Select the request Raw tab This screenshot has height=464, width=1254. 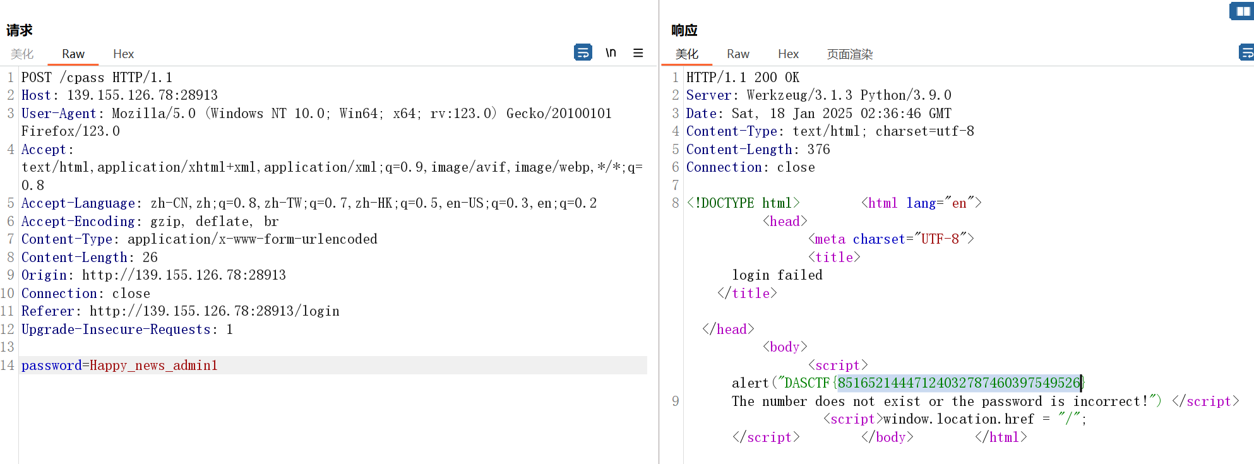(x=73, y=54)
